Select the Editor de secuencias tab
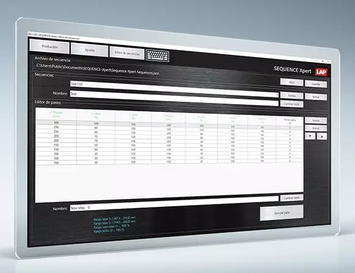Screen dimensions: 355x273 127,53
